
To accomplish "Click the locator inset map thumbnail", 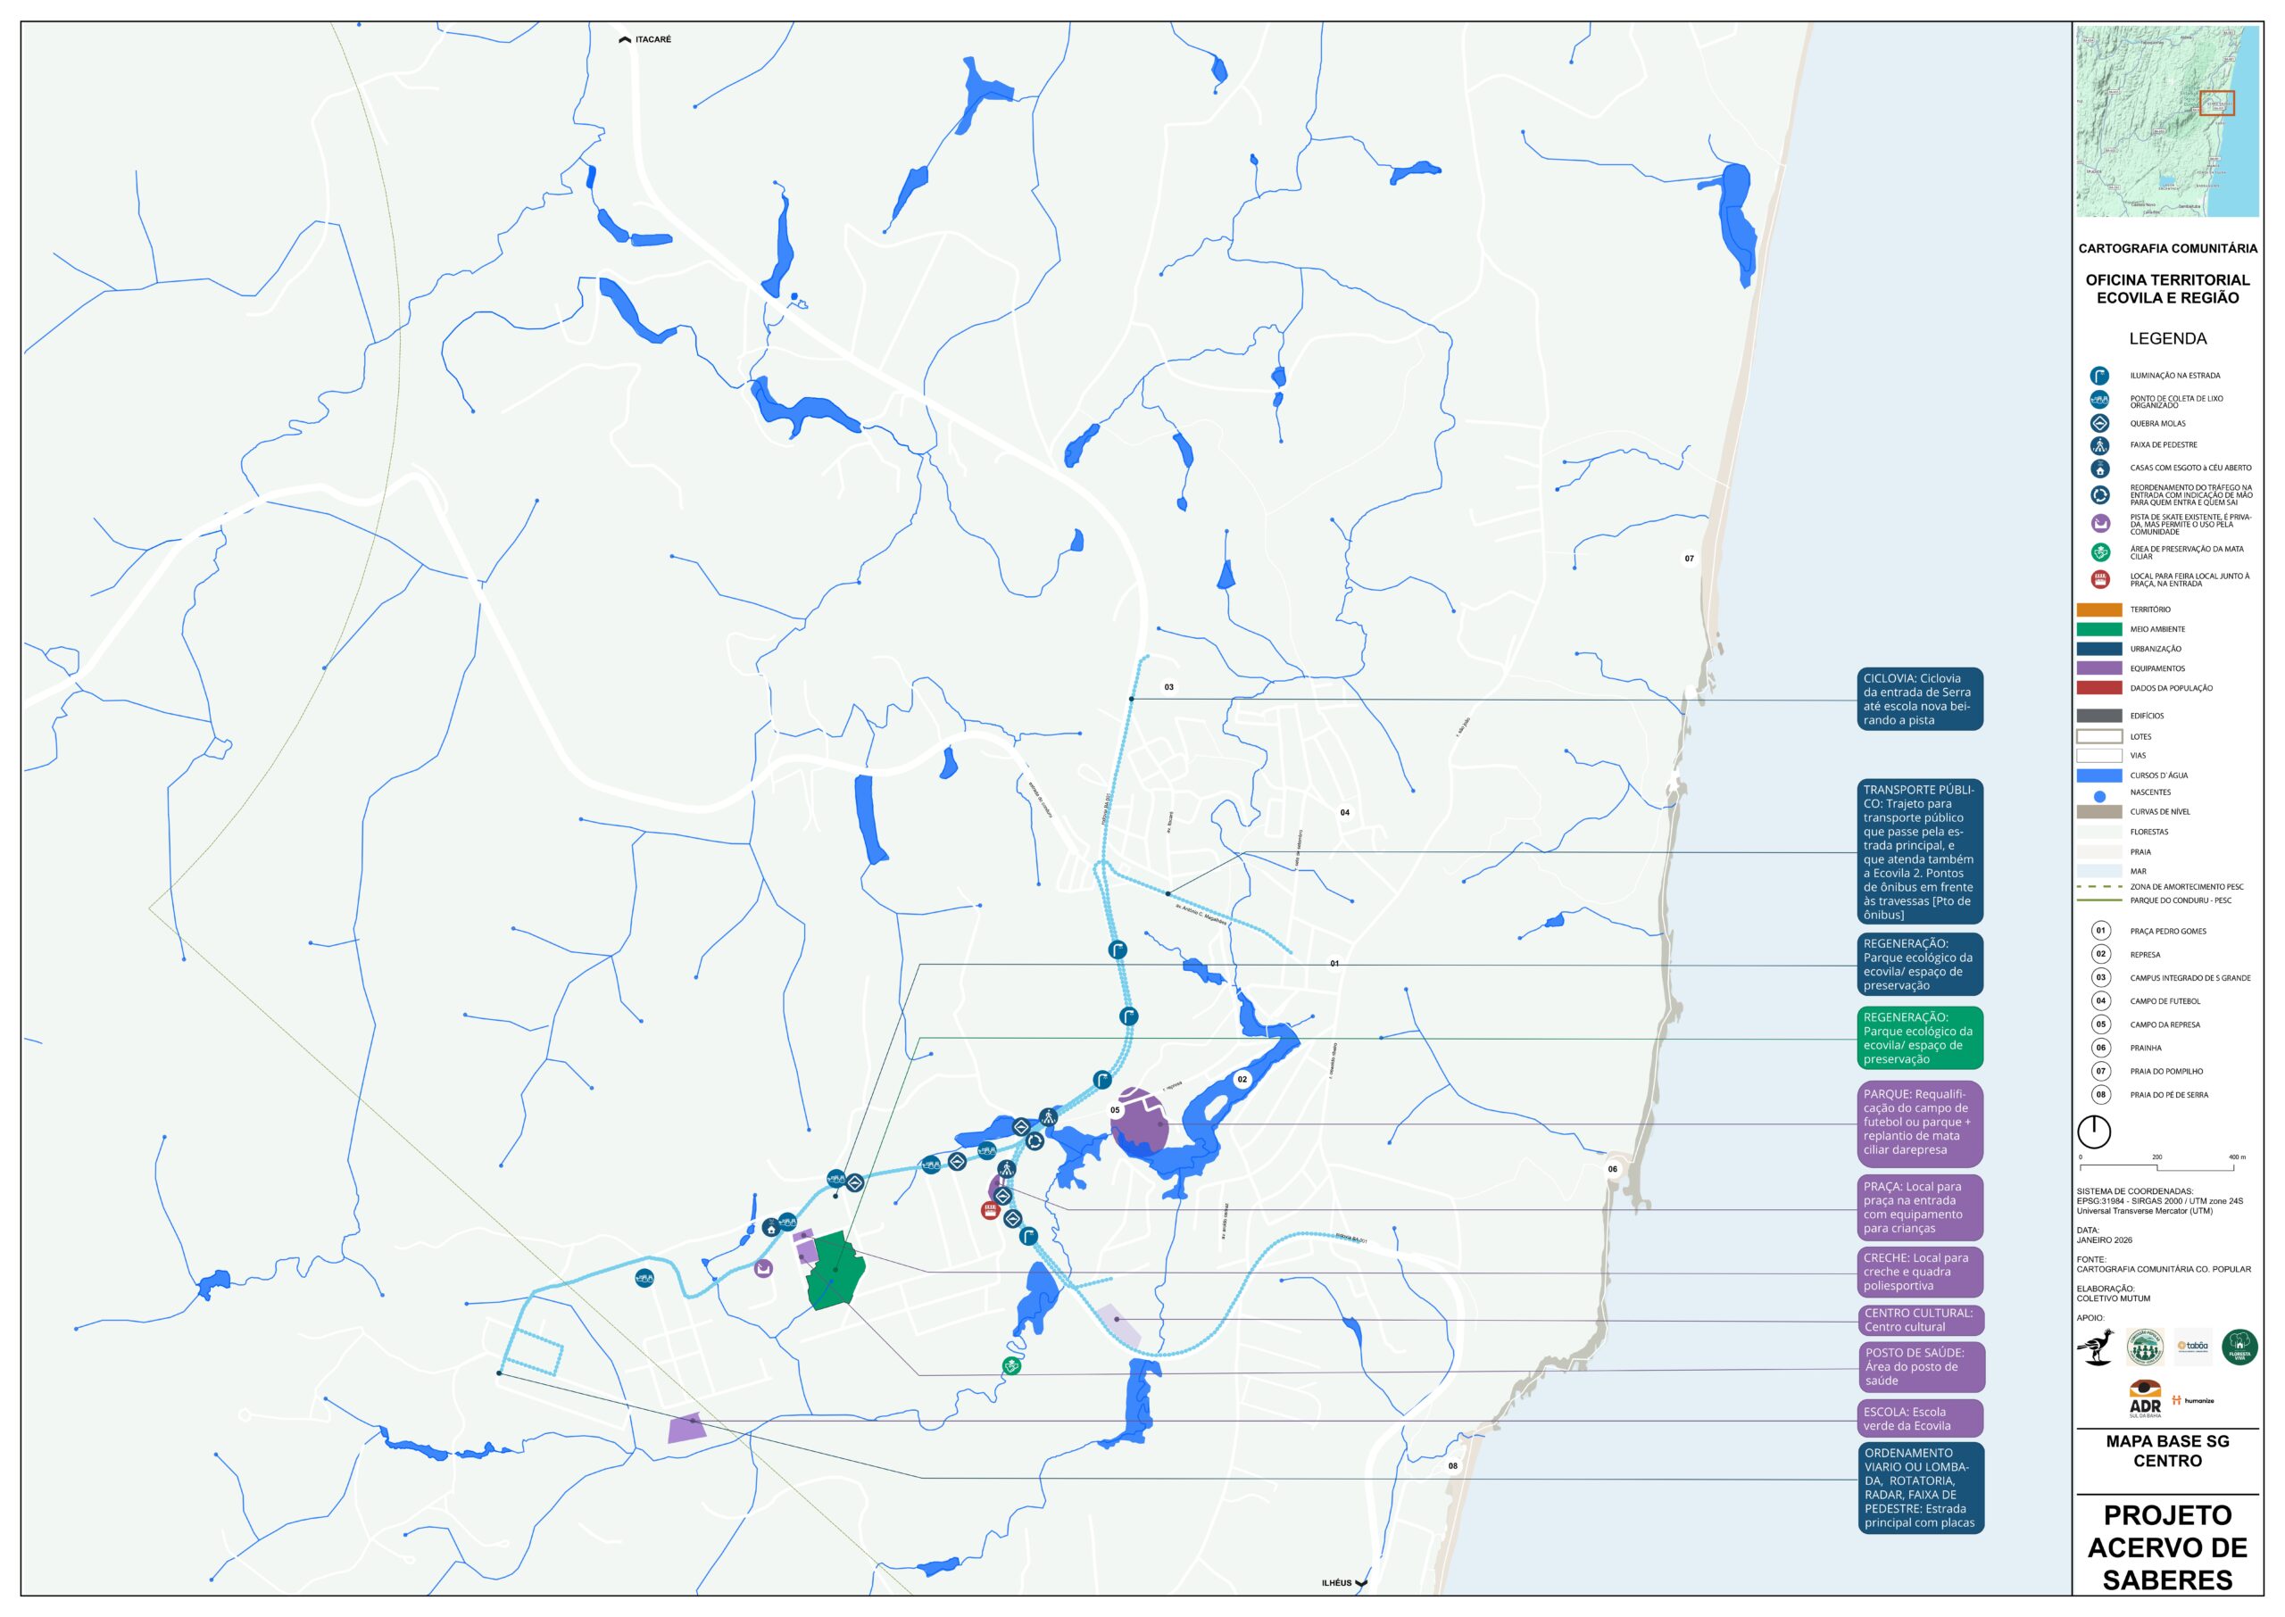I will (x=2166, y=121).
